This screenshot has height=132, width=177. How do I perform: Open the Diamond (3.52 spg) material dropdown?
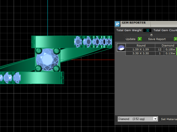coord(138,119)
